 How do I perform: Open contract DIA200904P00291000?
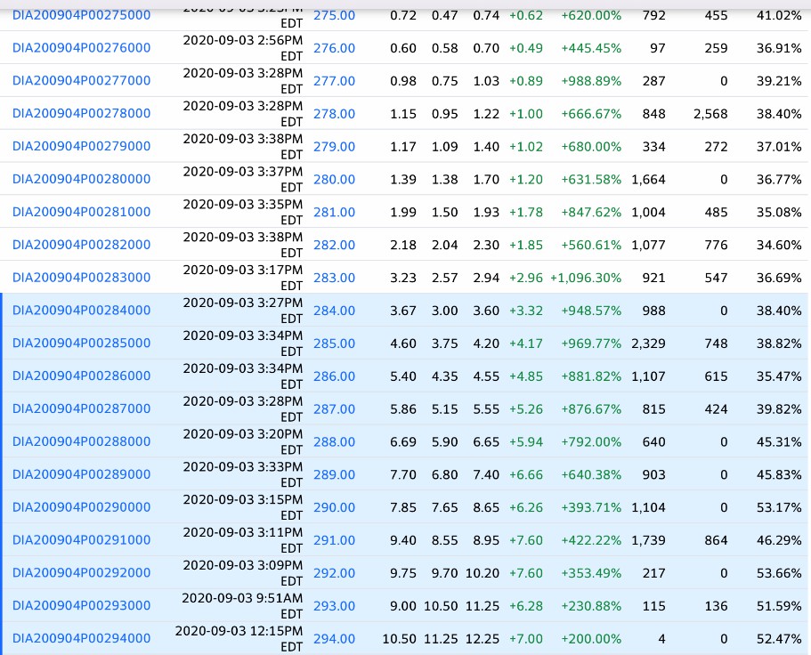tap(81, 540)
